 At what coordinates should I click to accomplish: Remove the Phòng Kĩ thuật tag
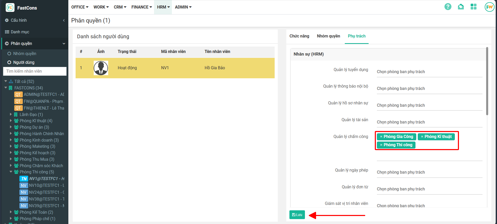click(422, 137)
